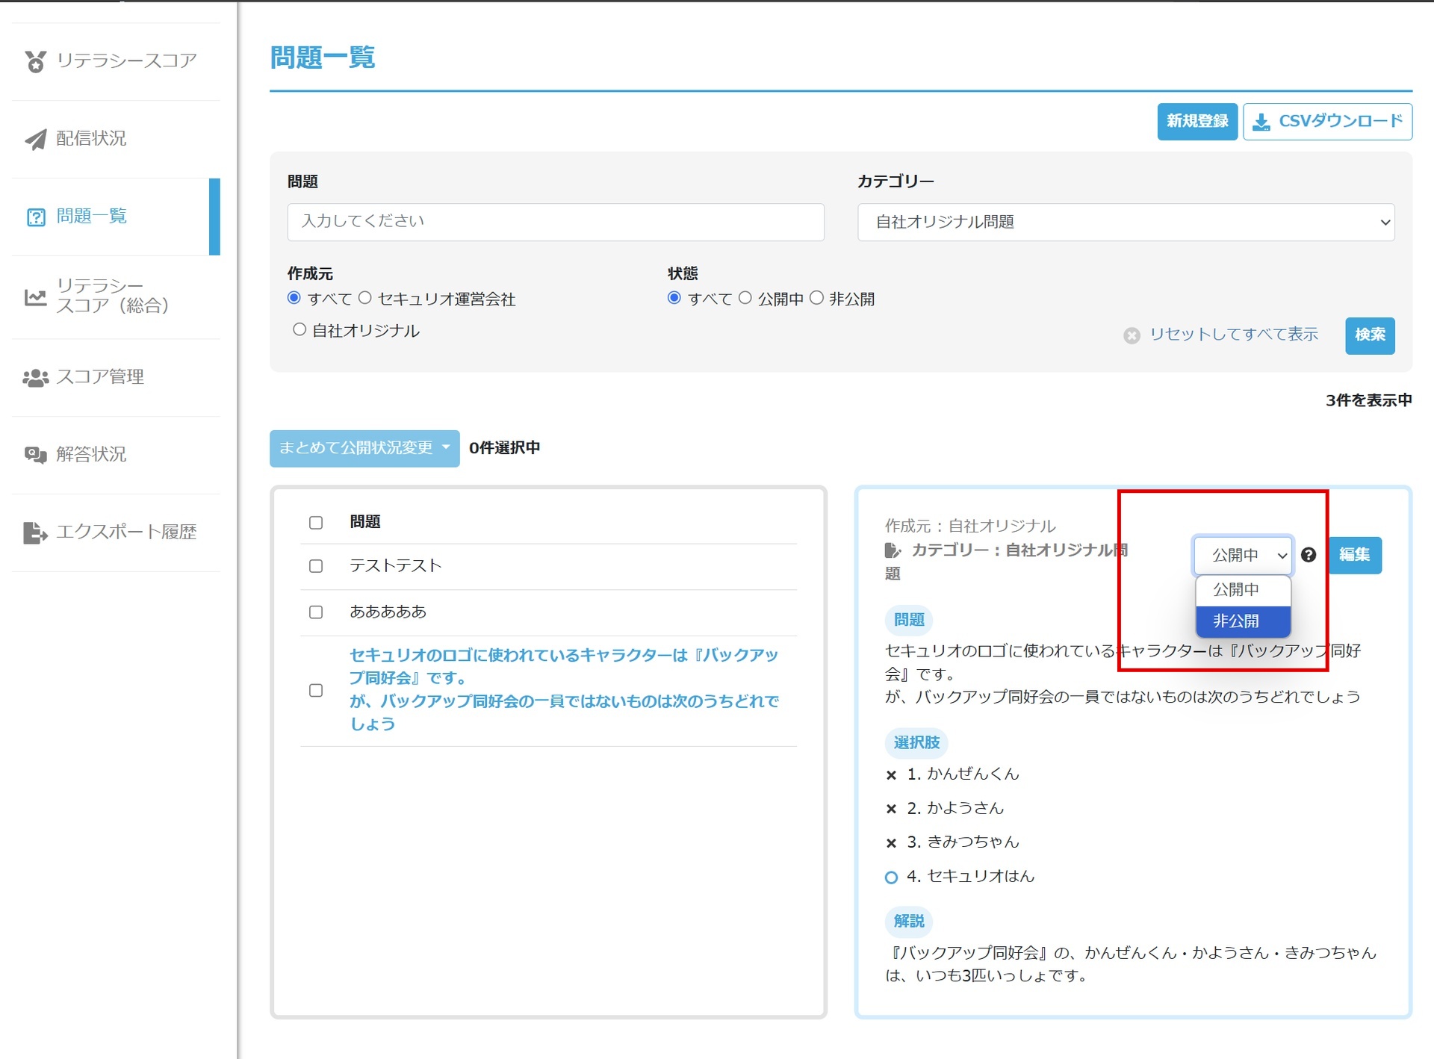This screenshot has height=1059, width=1434.
Task: Click the 0件選択中 text
Action: pos(505,448)
